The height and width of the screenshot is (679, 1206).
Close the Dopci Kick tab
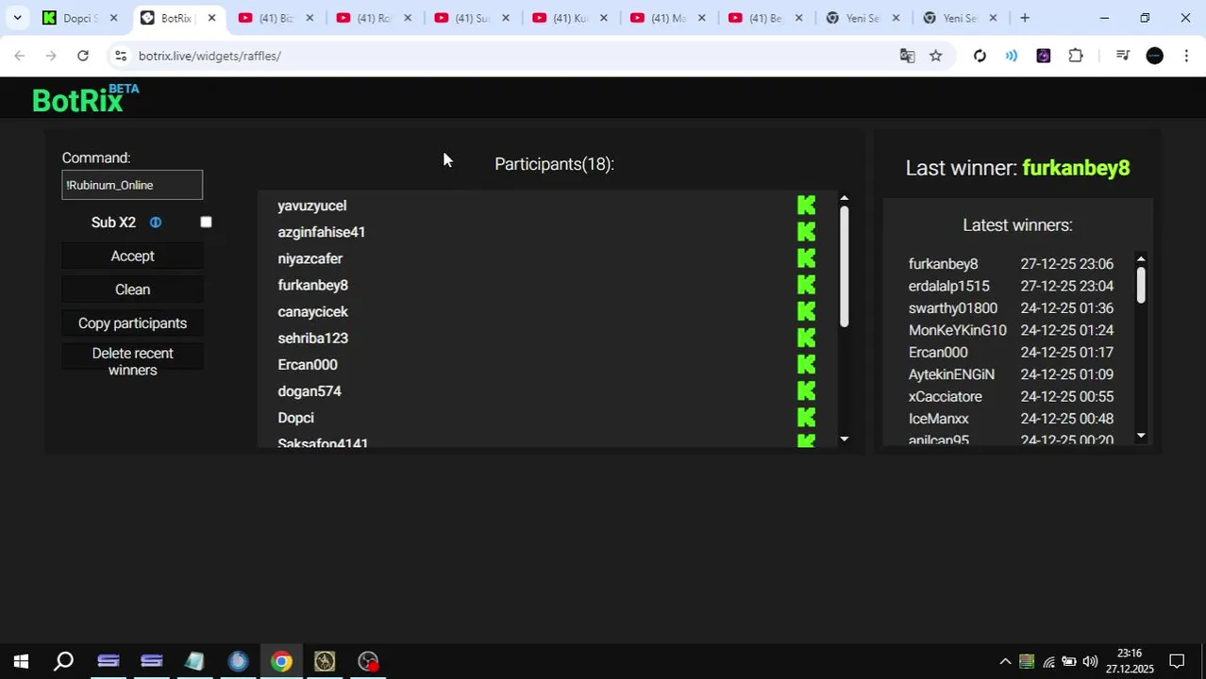coord(113,18)
